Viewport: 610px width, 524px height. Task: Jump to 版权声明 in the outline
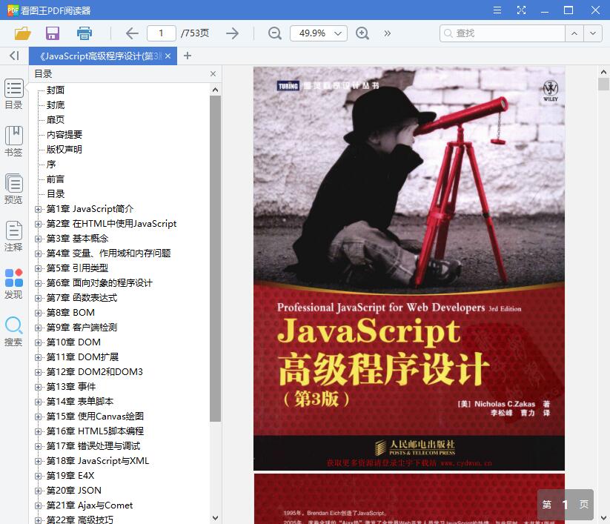[x=64, y=150]
